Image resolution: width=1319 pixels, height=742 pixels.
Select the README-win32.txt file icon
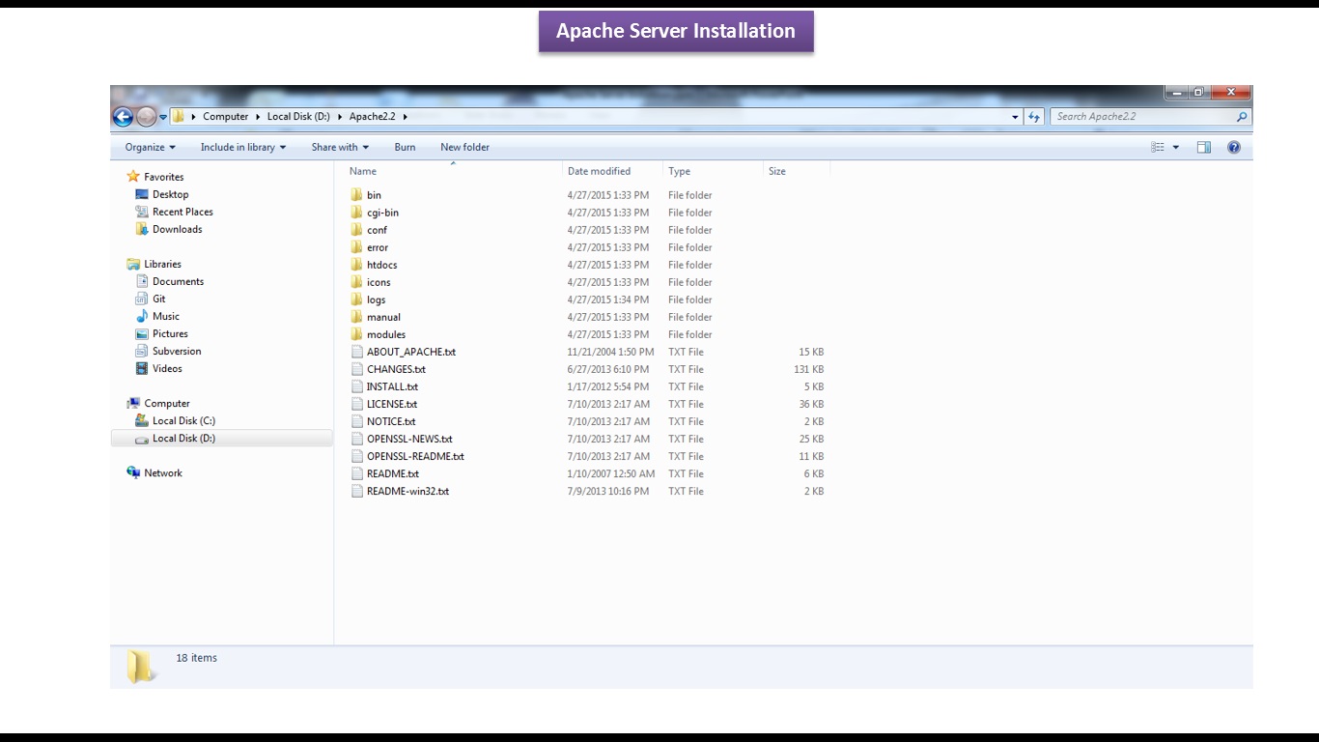click(357, 491)
